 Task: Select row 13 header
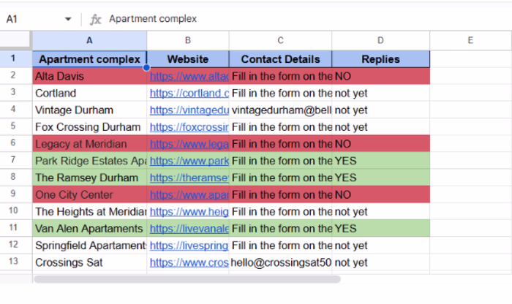click(16, 262)
